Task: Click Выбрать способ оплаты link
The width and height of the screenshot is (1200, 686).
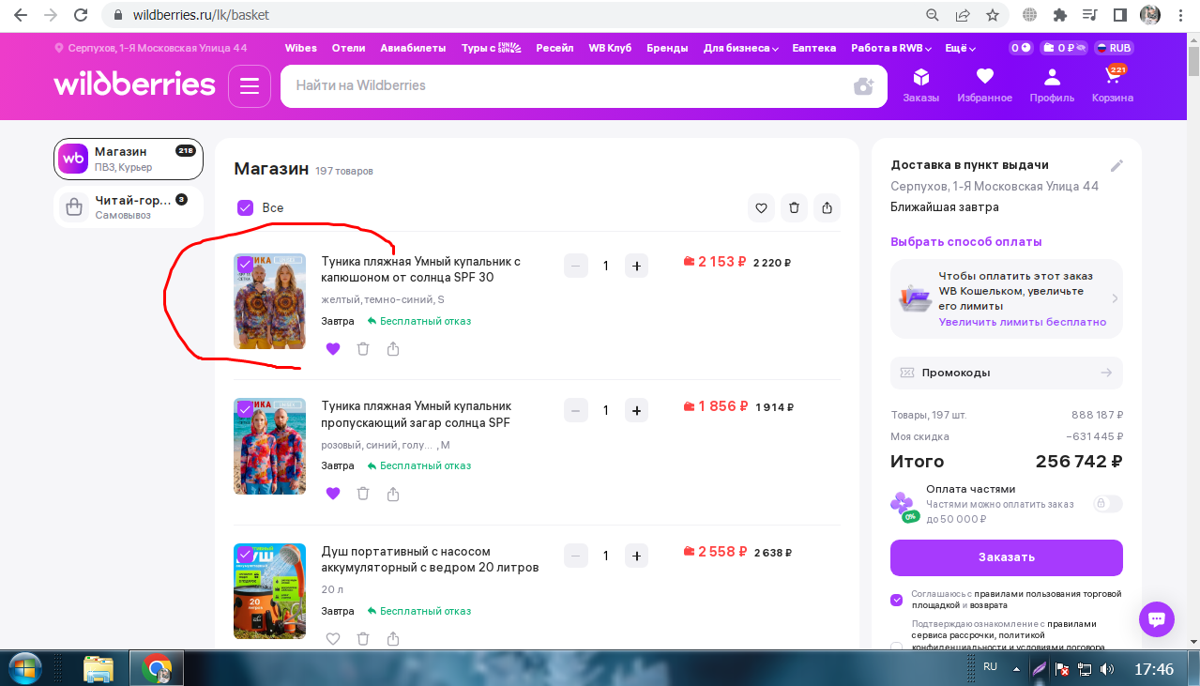Action: (966, 241)
